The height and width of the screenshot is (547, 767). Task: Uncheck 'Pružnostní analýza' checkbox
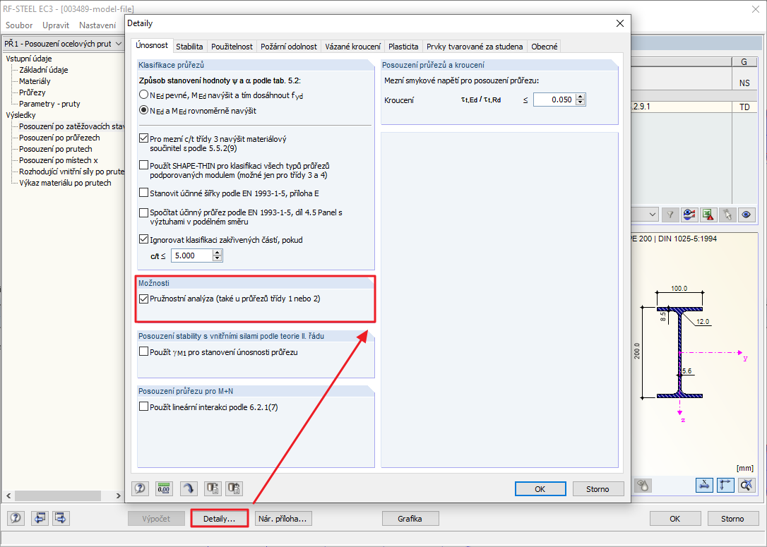coord(144,299)
